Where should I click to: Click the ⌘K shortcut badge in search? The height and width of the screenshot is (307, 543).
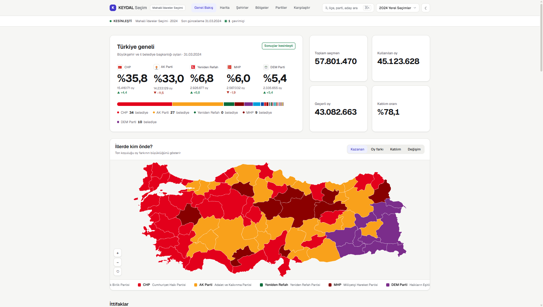point(367,8)
